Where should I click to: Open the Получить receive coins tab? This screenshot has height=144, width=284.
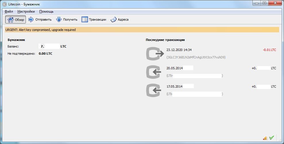click(67, 19)
